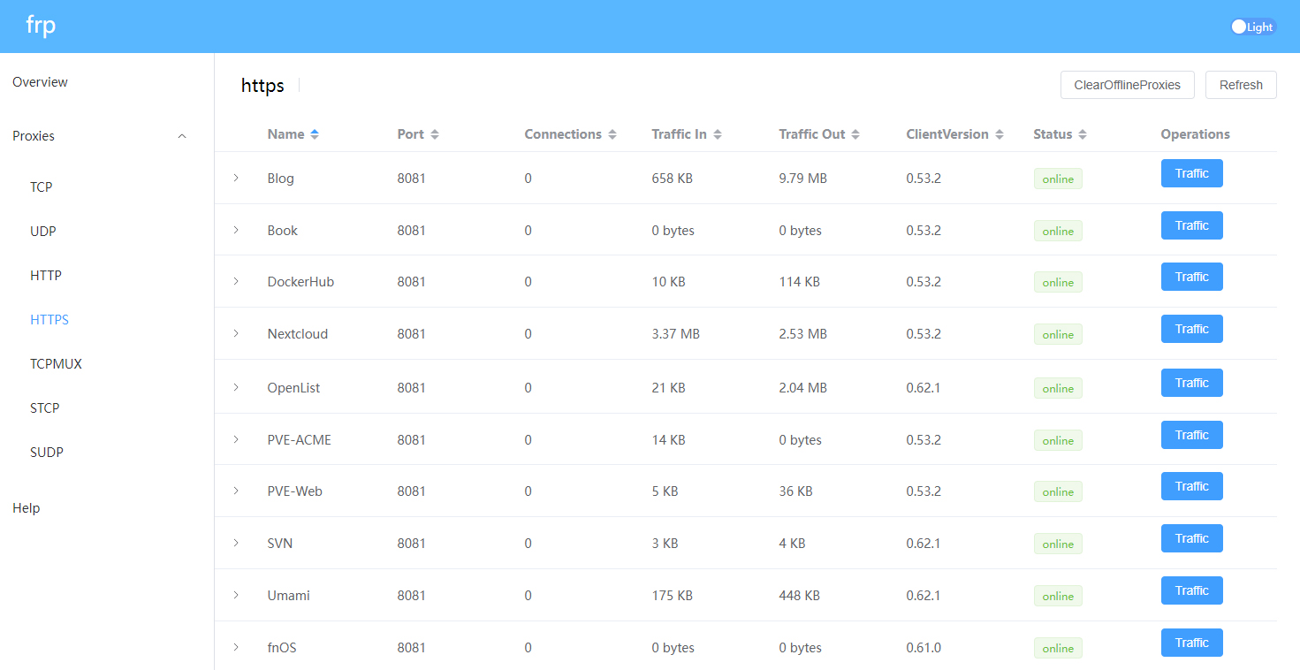Go to the TCPMUX proxies section
The width and height of the screenshot is (1300, 670).
pos(56,364)
